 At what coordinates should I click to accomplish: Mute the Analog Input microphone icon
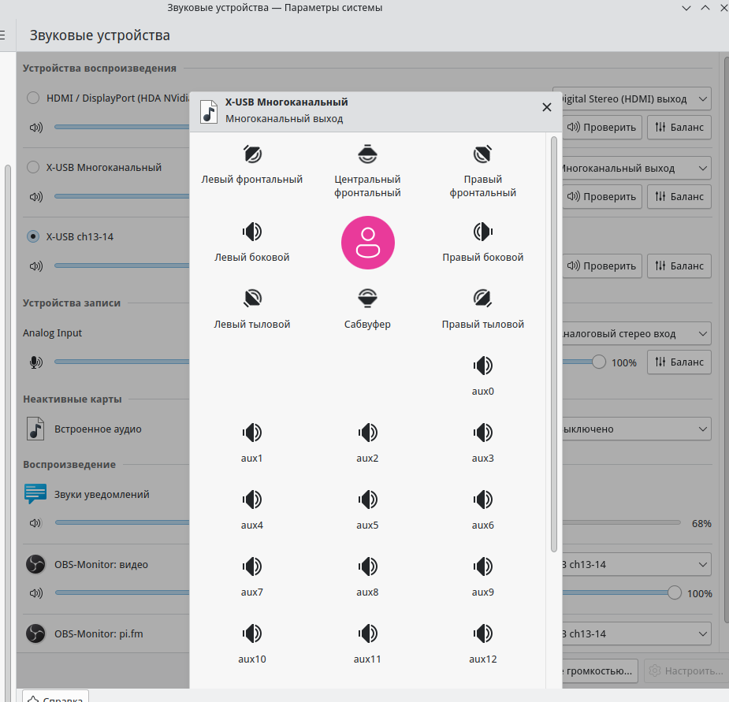(x=35, y=362)
